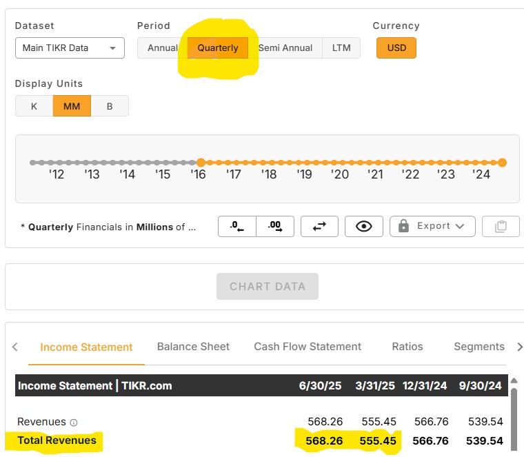This screenshot has height=457, width=524.
Task: Click the info icon beside Revenues
Action: (x=74, y=423)
